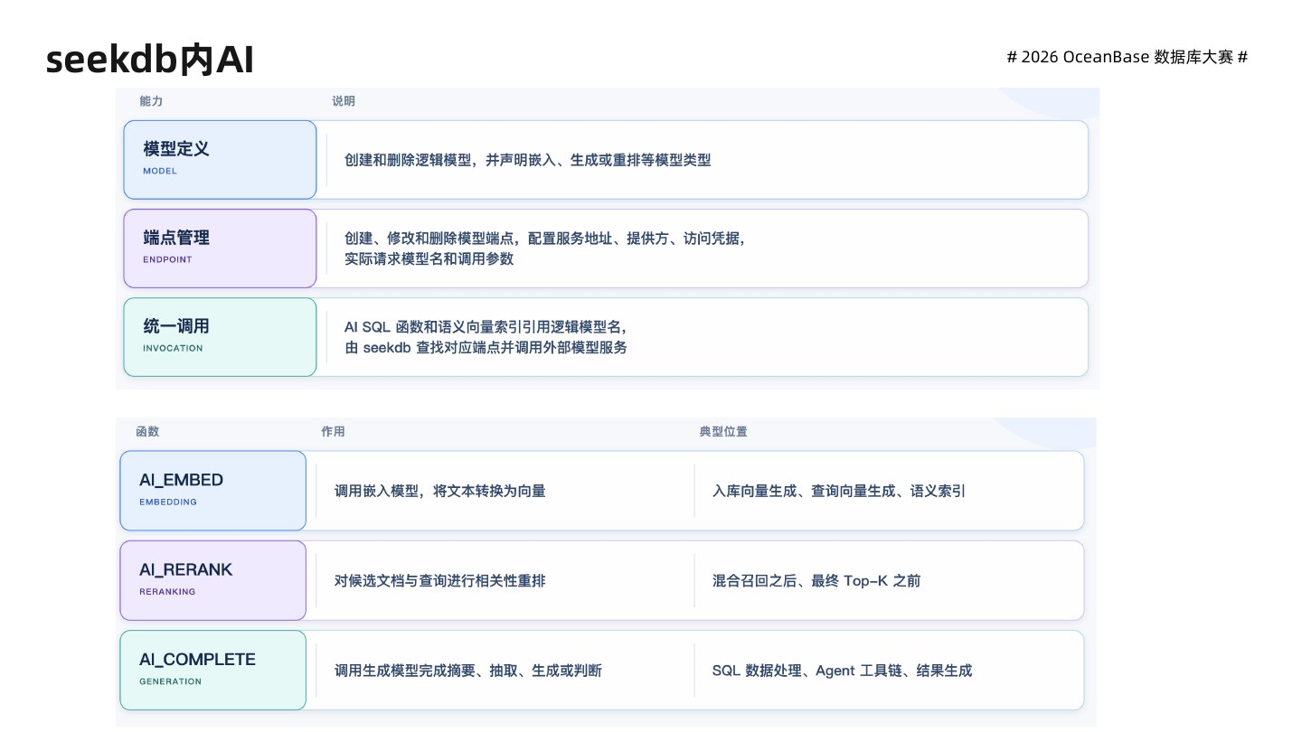Select the '模型定义 MODEL' card
Screen dimensions: 1302x732
(220, 160)
